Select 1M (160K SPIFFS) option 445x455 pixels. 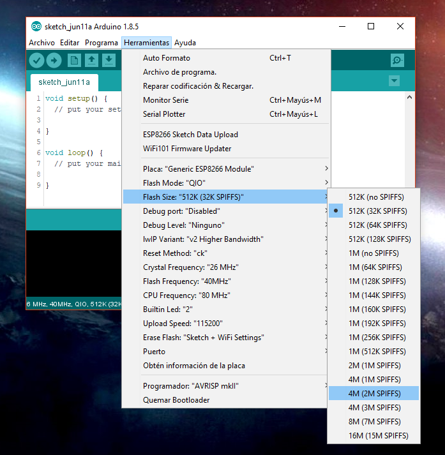[373, 310]
